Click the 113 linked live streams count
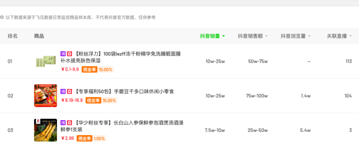Viewport: 359px width, 146px height. tap(349, 61)
